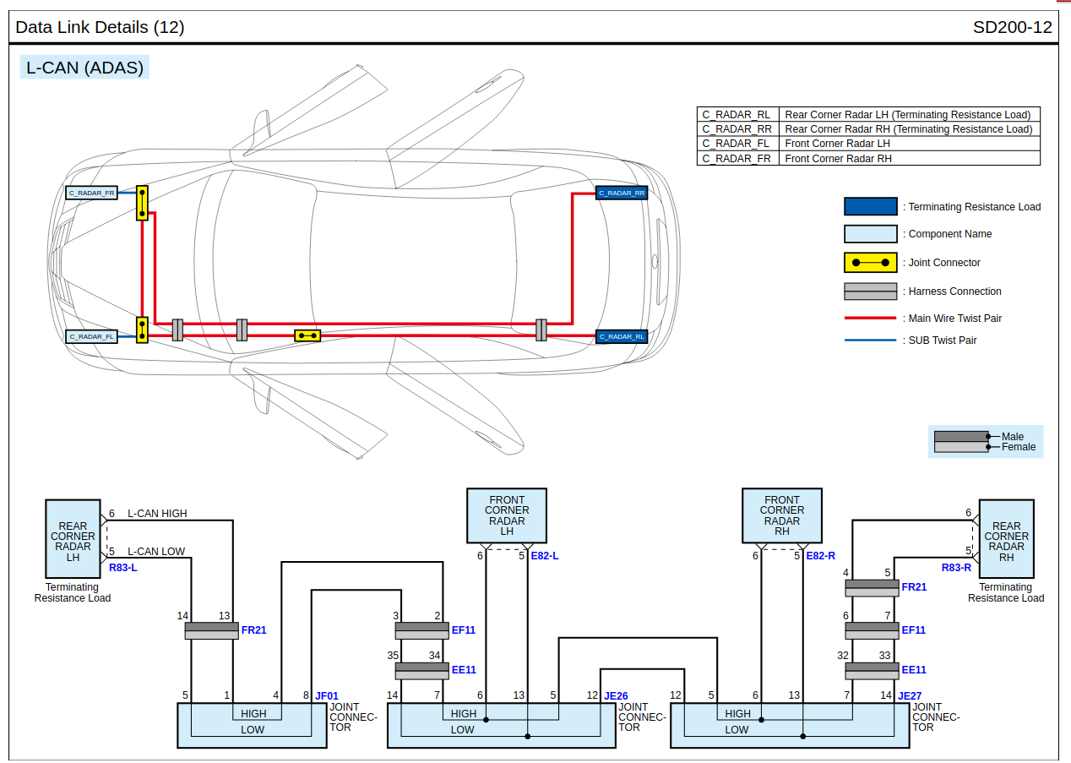This screenshot has width=1071, height=763.
Task: Click the 'L-CAN (ADAS)' section label
Action: [x=84, y=68]
